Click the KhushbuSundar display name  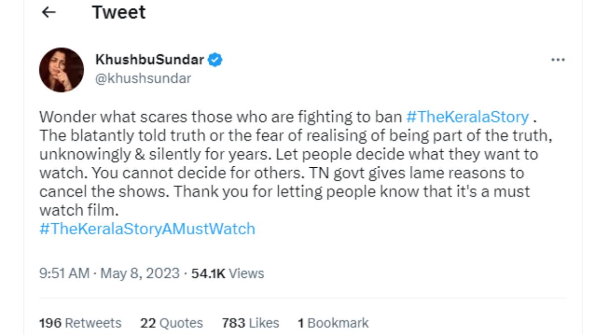(149, 60)
